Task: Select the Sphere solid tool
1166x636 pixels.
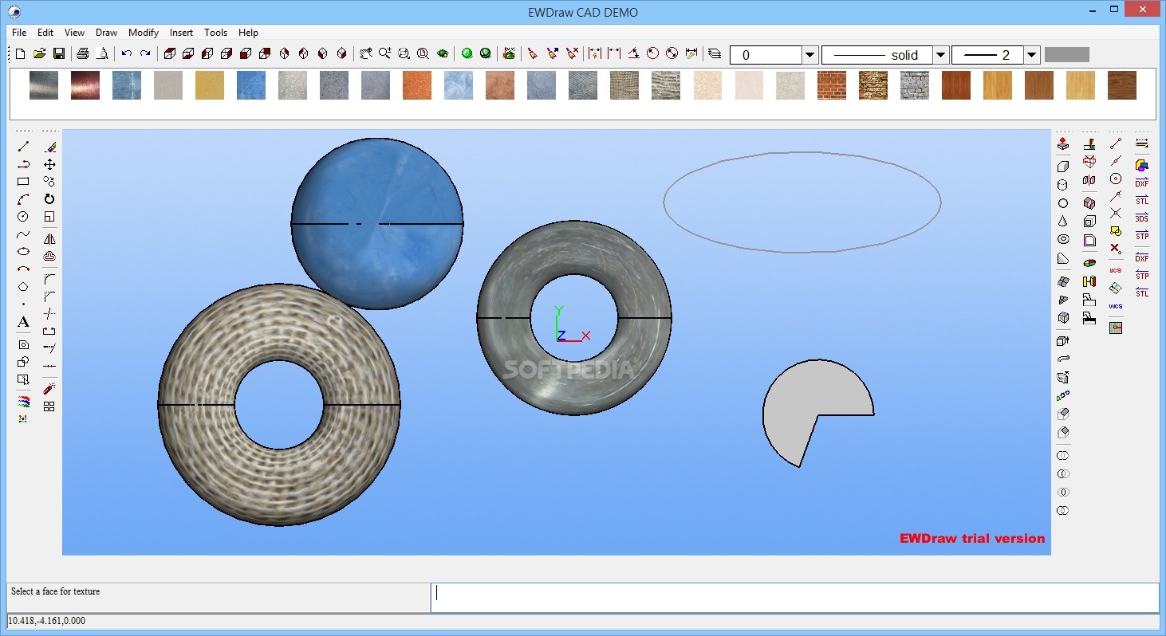Action: point(1063,203)
